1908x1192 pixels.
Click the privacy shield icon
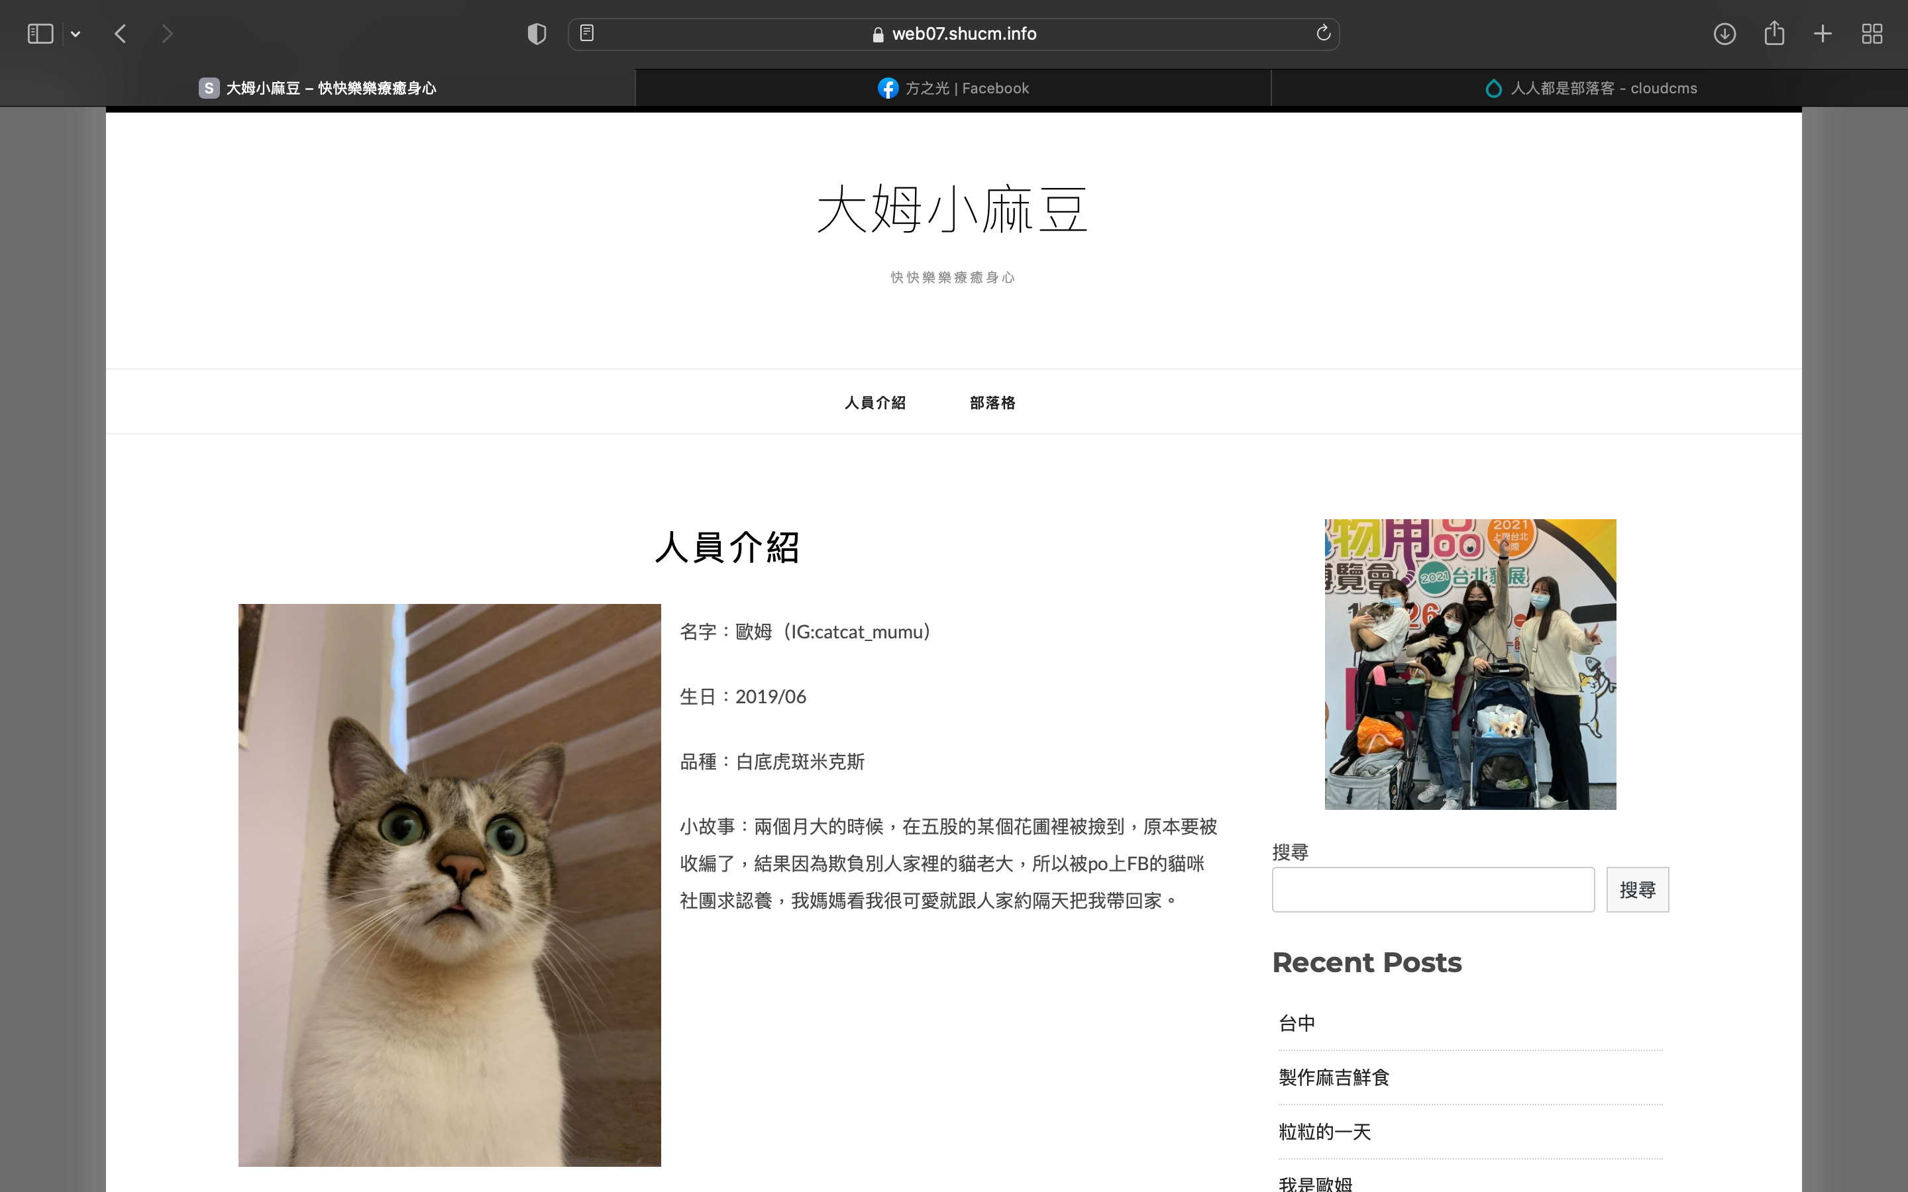pos(537,34)
